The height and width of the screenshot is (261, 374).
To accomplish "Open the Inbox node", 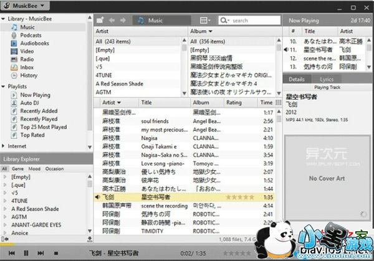I will click(x=27, y=67).
